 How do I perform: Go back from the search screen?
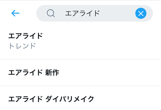click(15, 13)
